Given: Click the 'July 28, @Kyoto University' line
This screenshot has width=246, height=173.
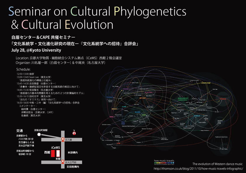Looking at the screenshot, I should point(36,50).
